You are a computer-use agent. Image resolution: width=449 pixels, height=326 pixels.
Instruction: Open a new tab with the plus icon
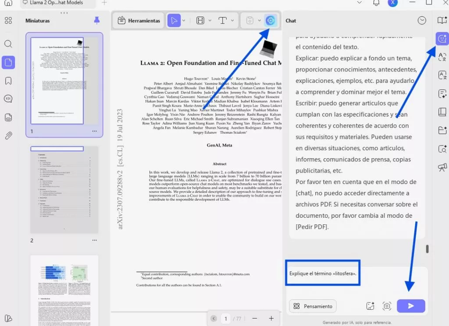[x=104, y=3]
